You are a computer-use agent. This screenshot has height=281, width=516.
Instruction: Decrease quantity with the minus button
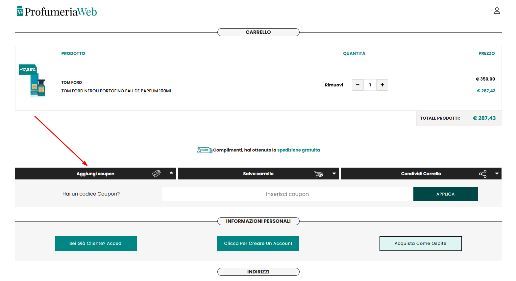(x=357, y=85)
